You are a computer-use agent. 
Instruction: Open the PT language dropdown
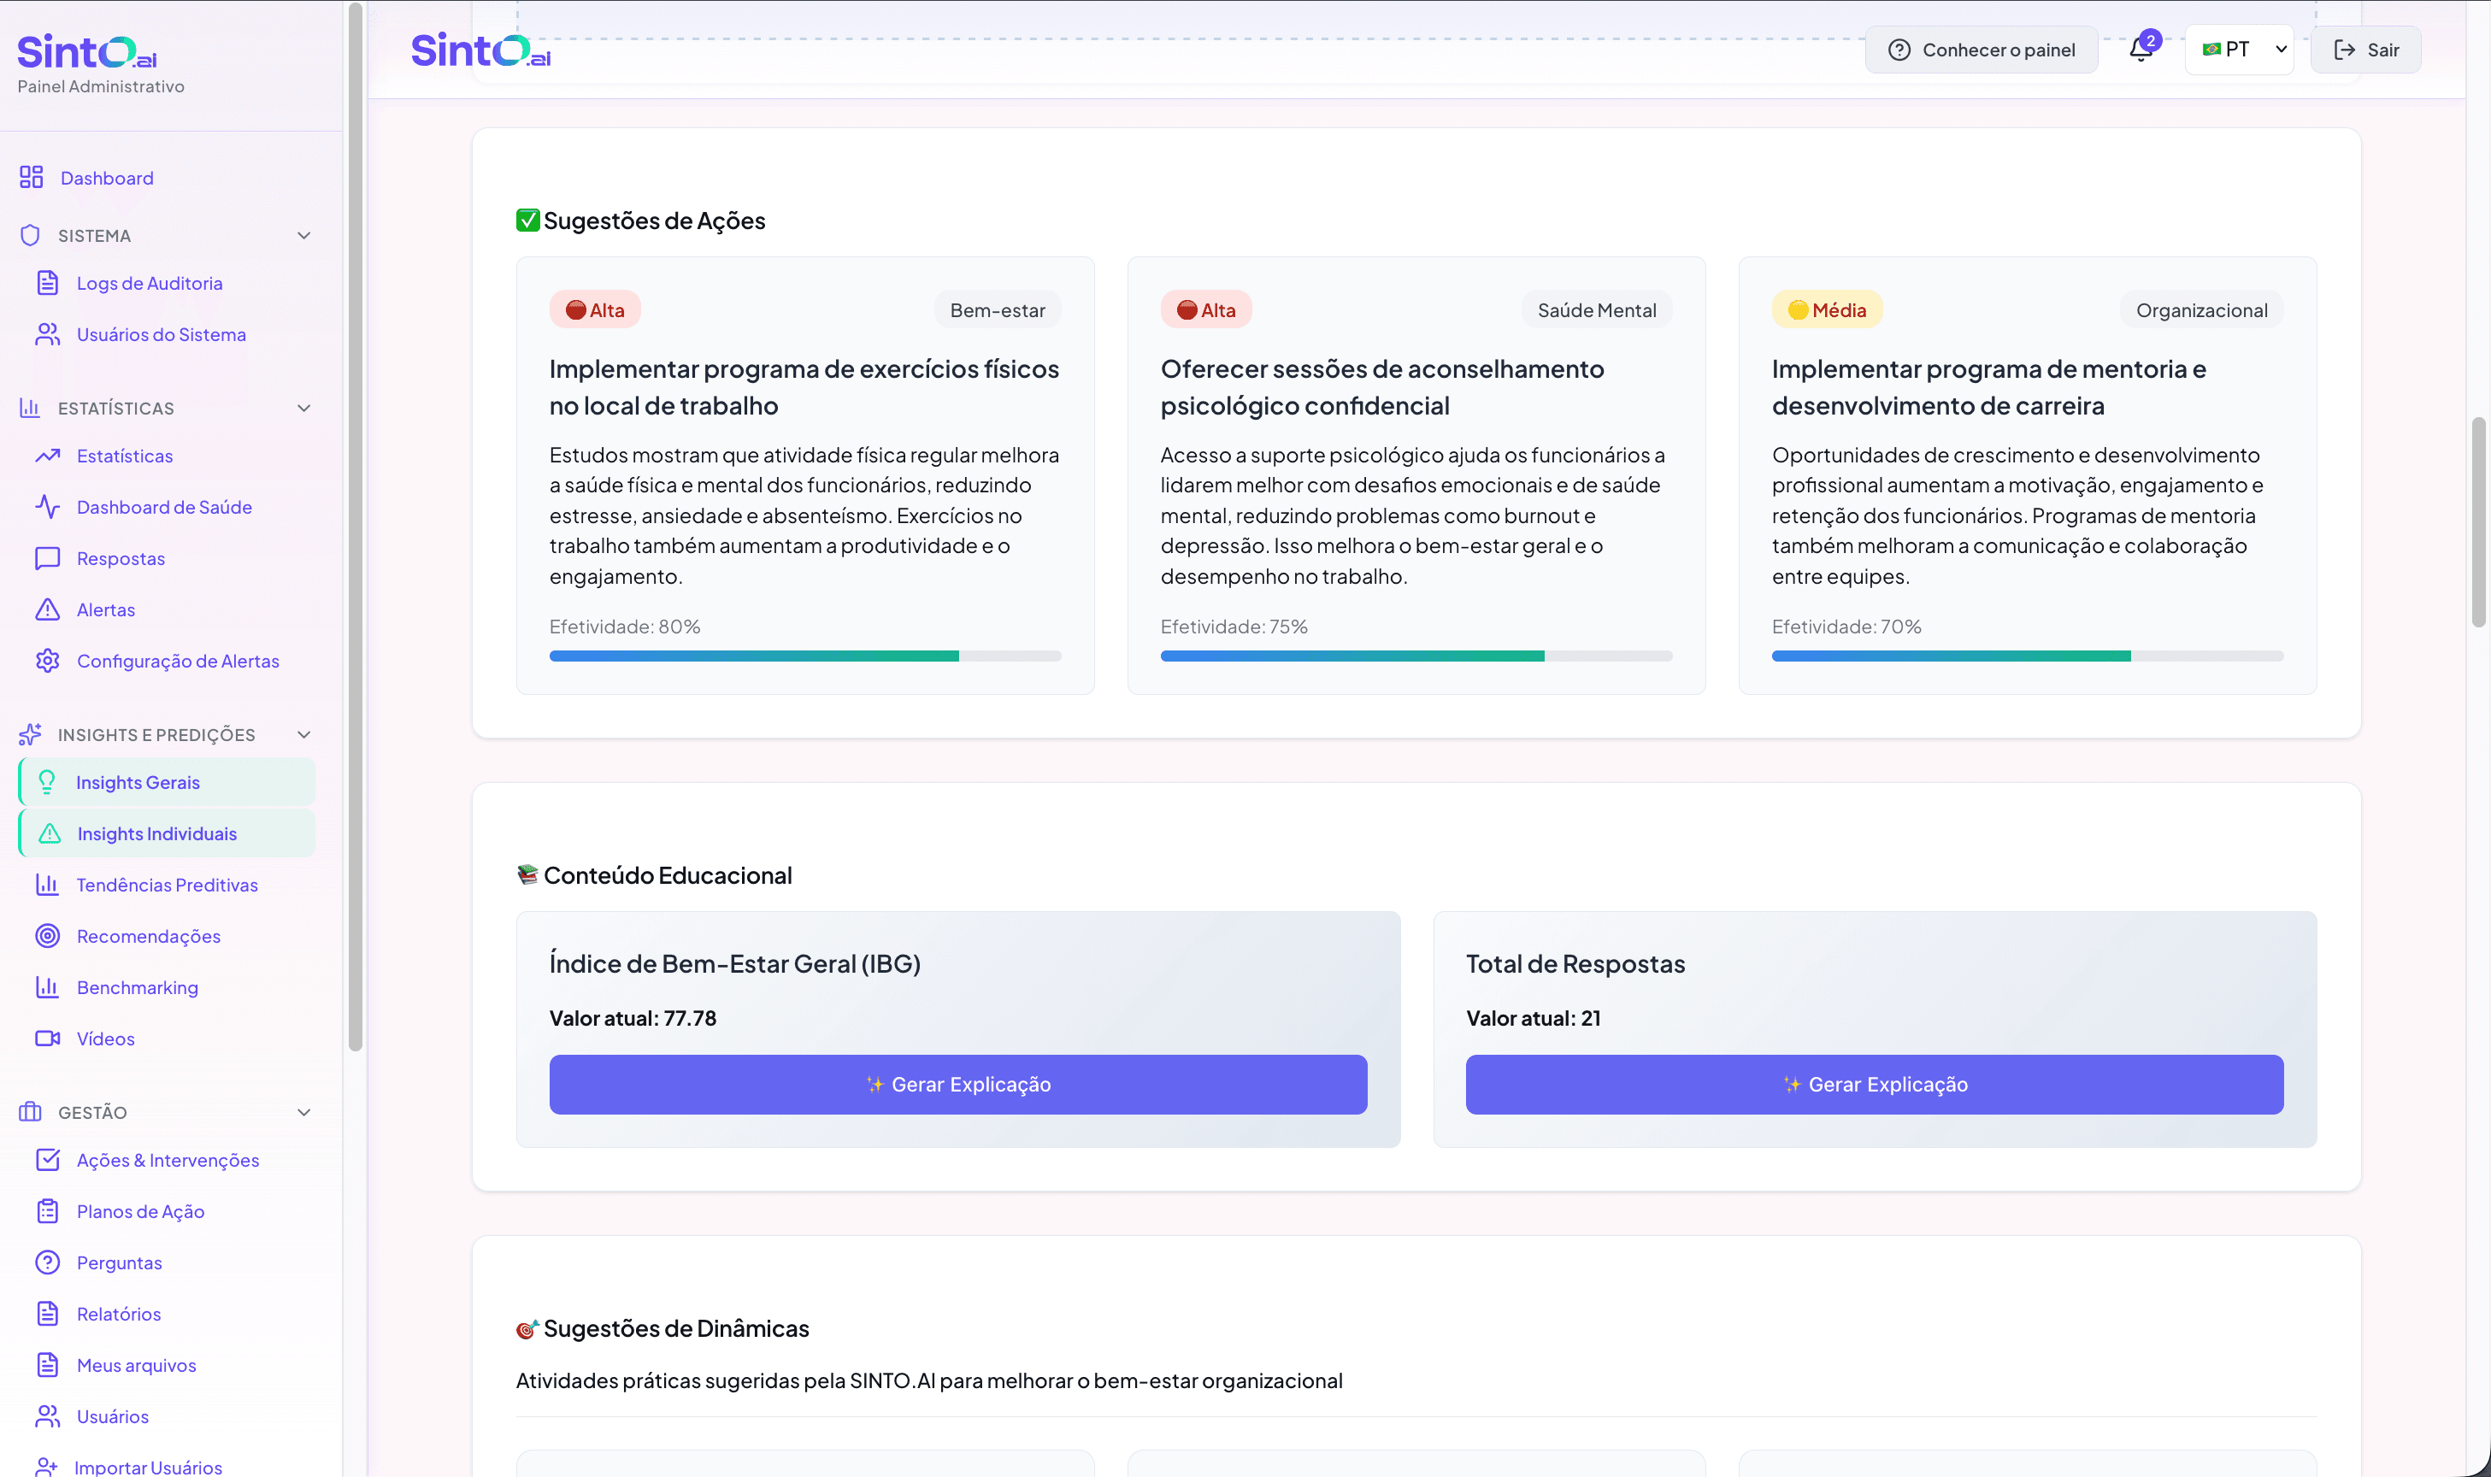coord(2238,50)
